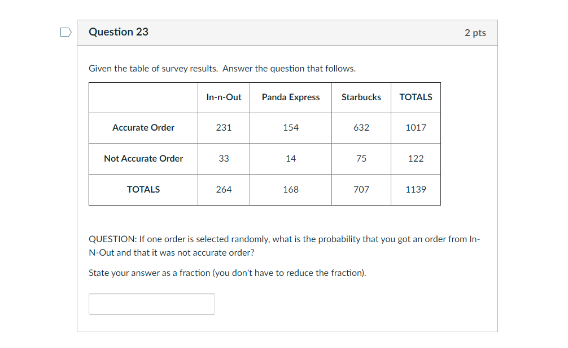The image size is (568, 348).
Task: Click the Not Accurate total 122
Action: pos(416,159)
